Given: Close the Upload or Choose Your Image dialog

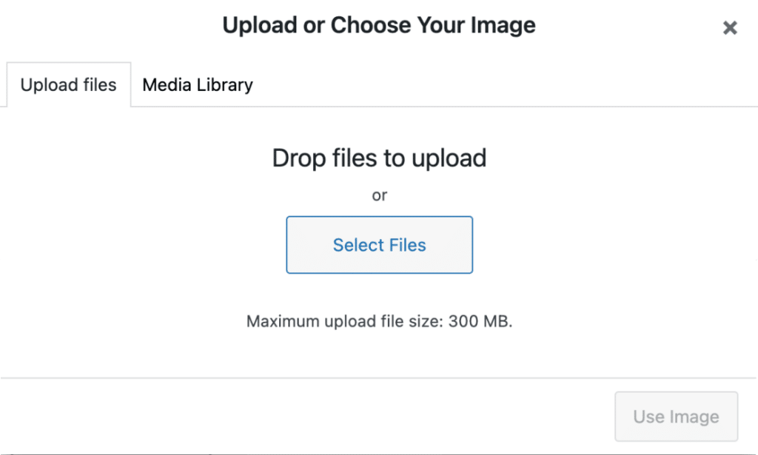Looking at the screenshot, I should pyautogui.click(x=730, y=28).
